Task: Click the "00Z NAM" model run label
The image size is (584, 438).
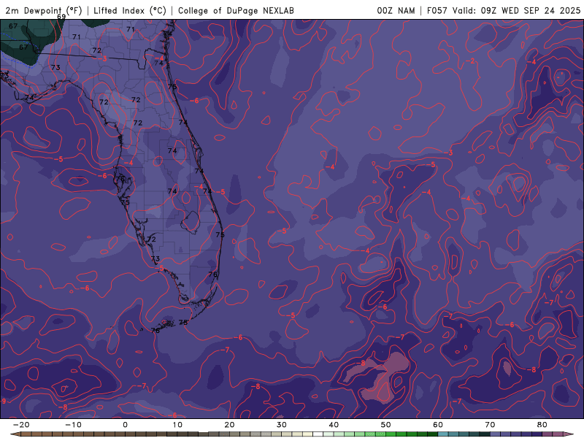Action: [x=396, y=11]
